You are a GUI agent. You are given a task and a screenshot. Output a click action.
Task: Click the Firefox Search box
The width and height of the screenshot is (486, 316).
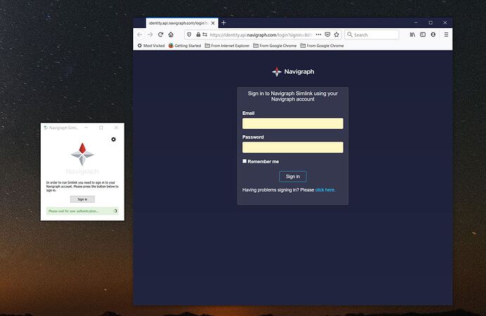(x=372, y=34)
